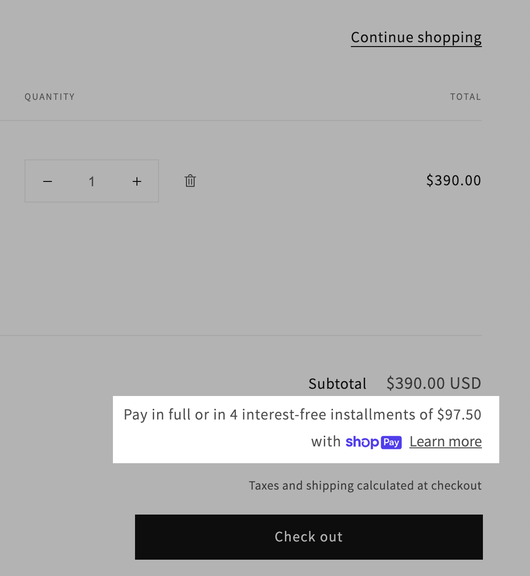This screenshot has width=530, height=576.
Task: Click the $97.50 installment amount
Action: 459,414
